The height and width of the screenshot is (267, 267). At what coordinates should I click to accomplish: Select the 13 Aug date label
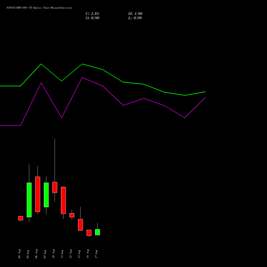click(x=79, y=254)
